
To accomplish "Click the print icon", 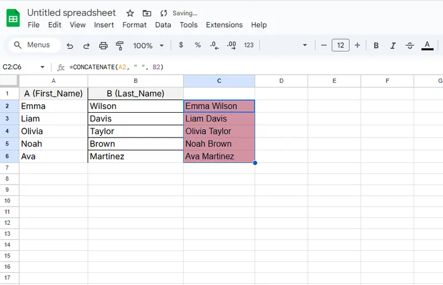I will [x=103, y=46].
